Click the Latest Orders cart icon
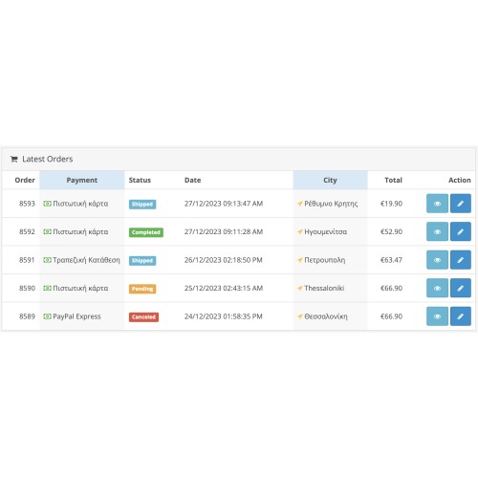 pyautogui.click(x=13, y=159)
